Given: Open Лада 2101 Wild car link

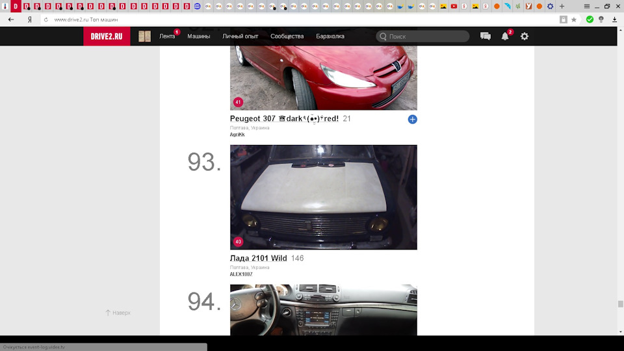Looking at the screenshot, I should pyautogui.click(x=258, y=258).
